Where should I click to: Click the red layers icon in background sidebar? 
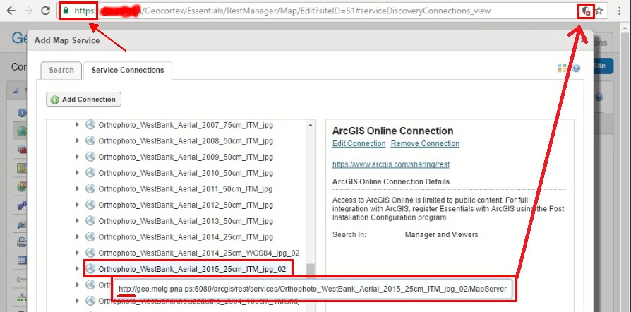point(22,150)
